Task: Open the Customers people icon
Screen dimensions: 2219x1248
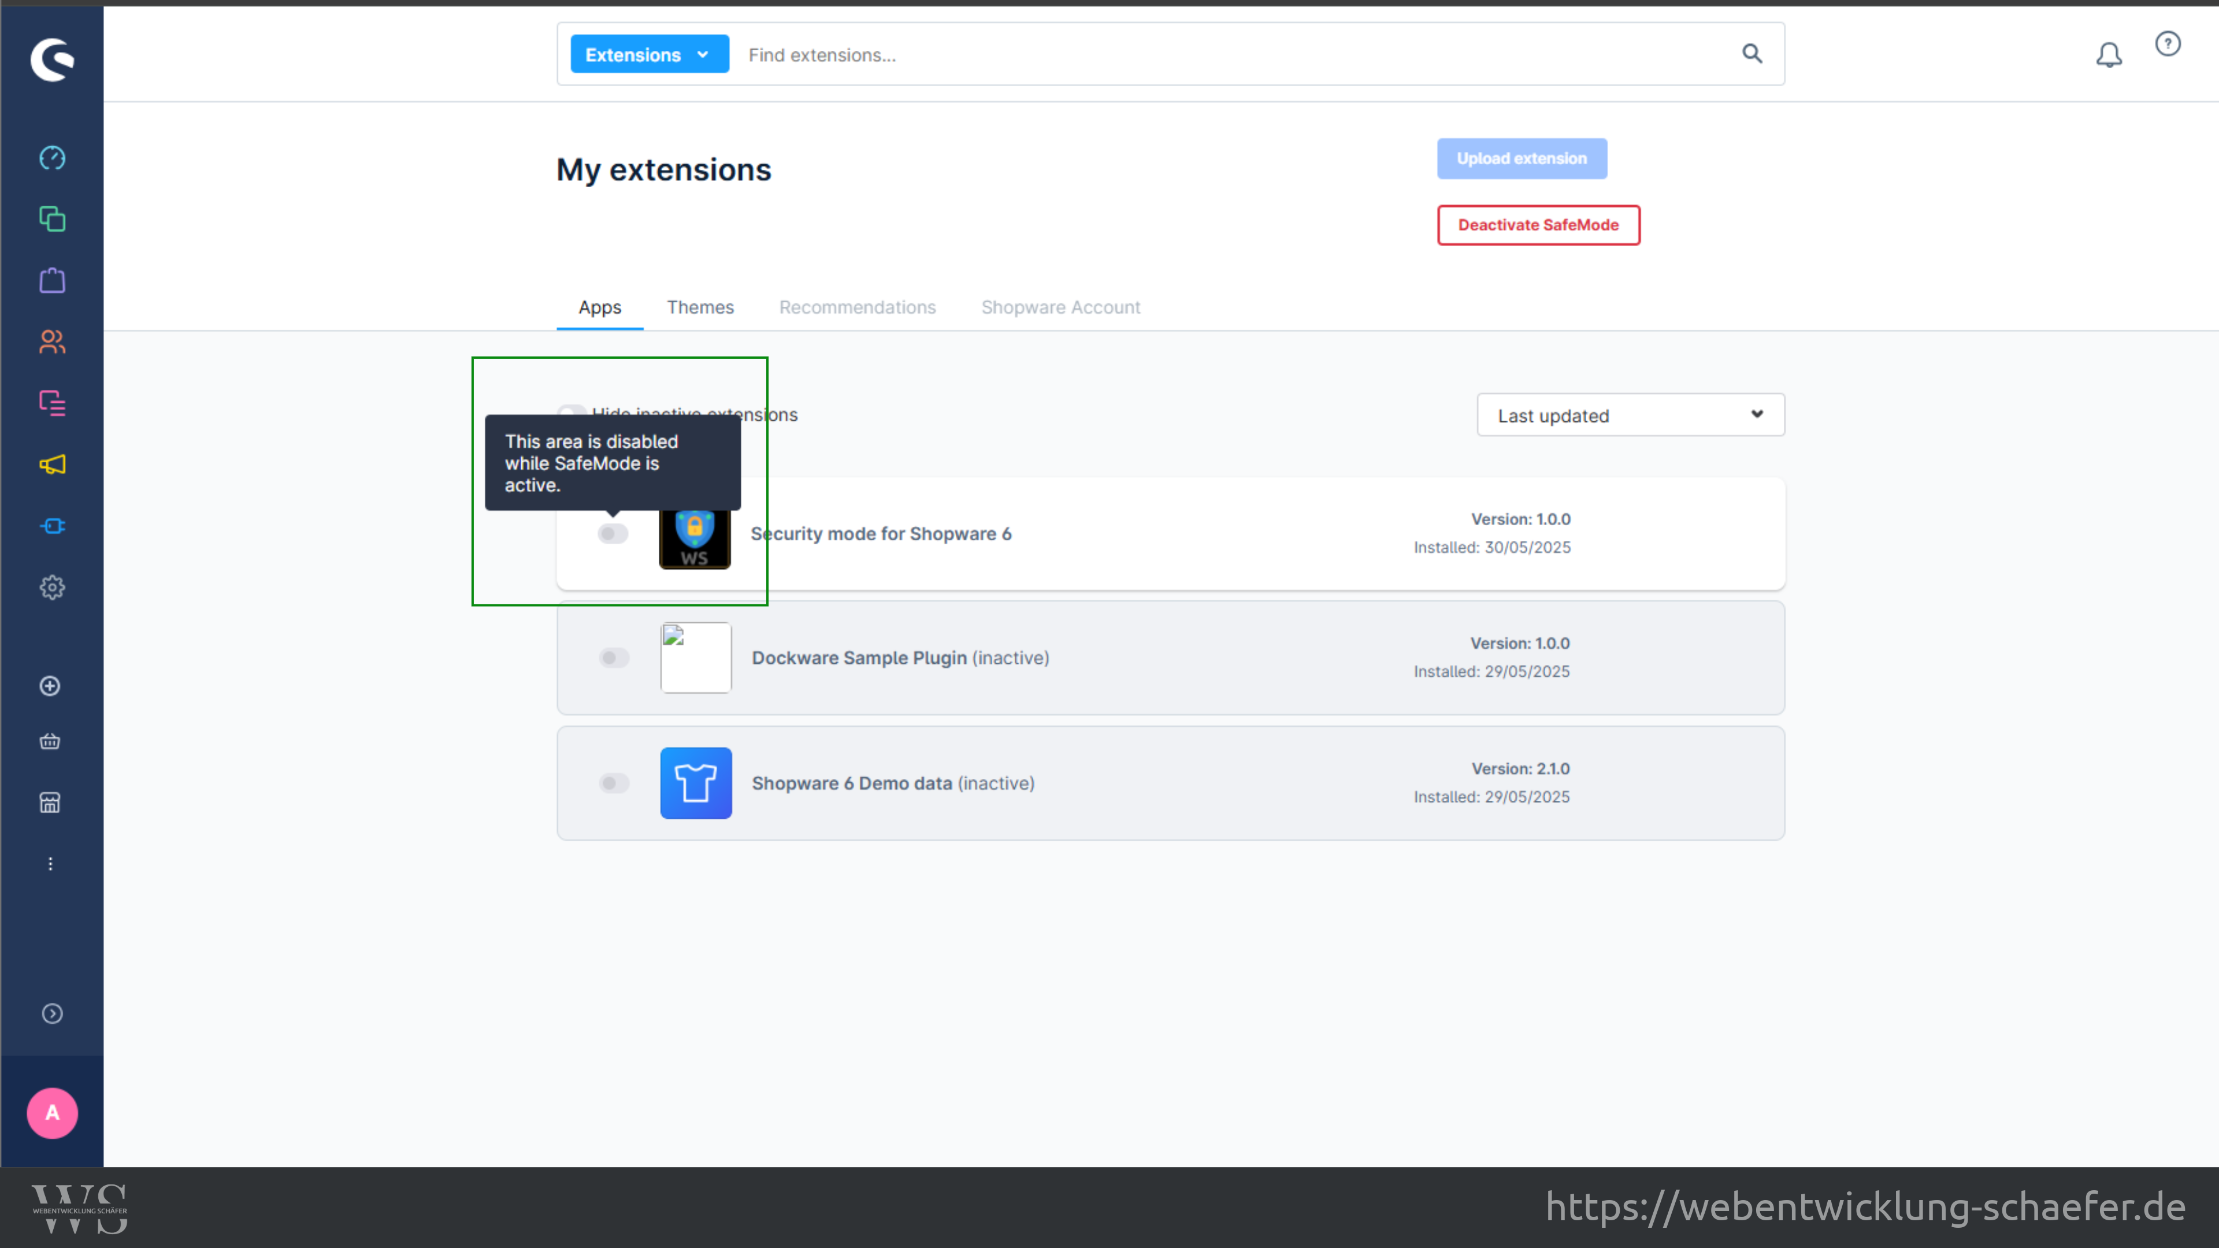Action: pos(53,342)
